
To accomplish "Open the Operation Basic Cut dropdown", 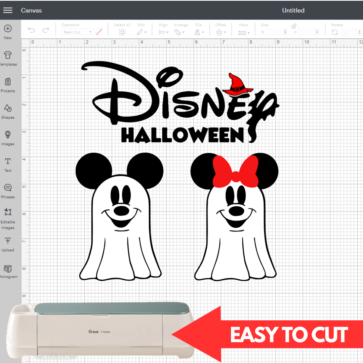I will (x=78, y=32).
